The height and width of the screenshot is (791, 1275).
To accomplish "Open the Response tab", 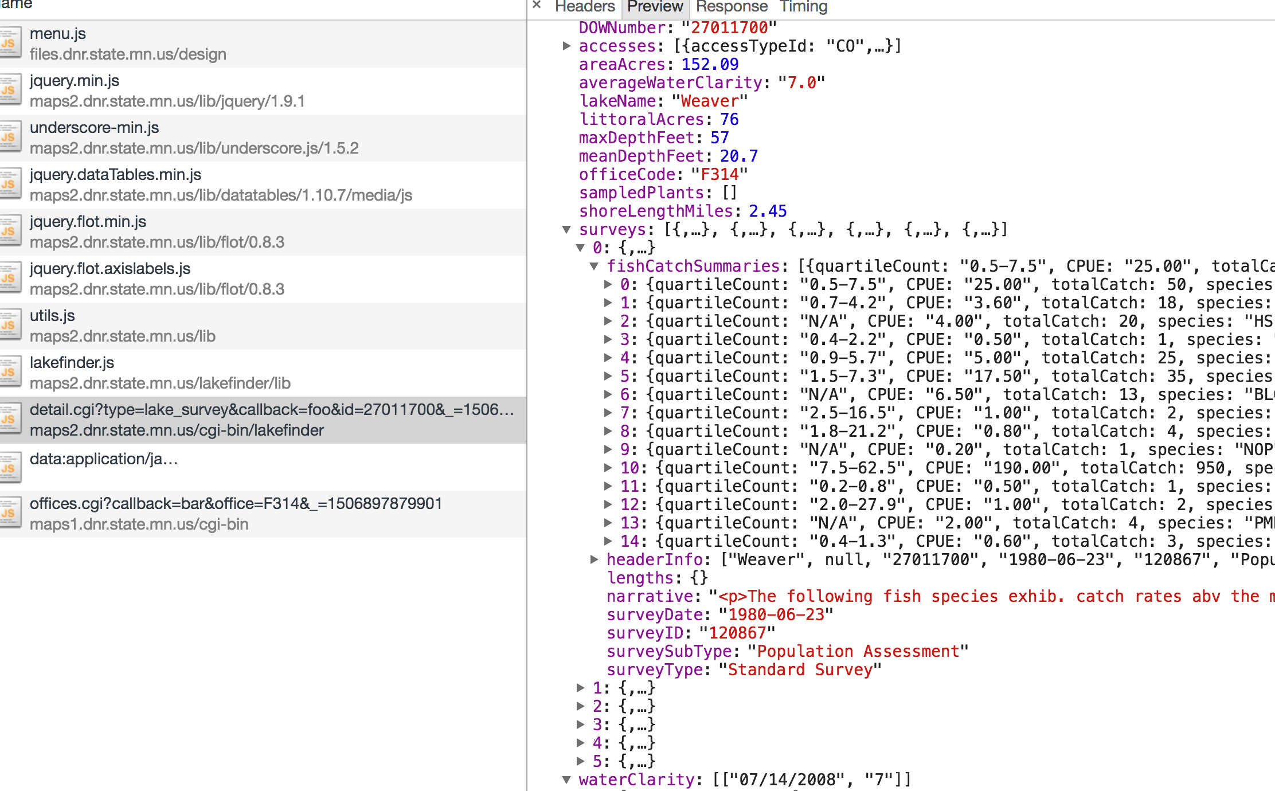I will click(732, 7).
